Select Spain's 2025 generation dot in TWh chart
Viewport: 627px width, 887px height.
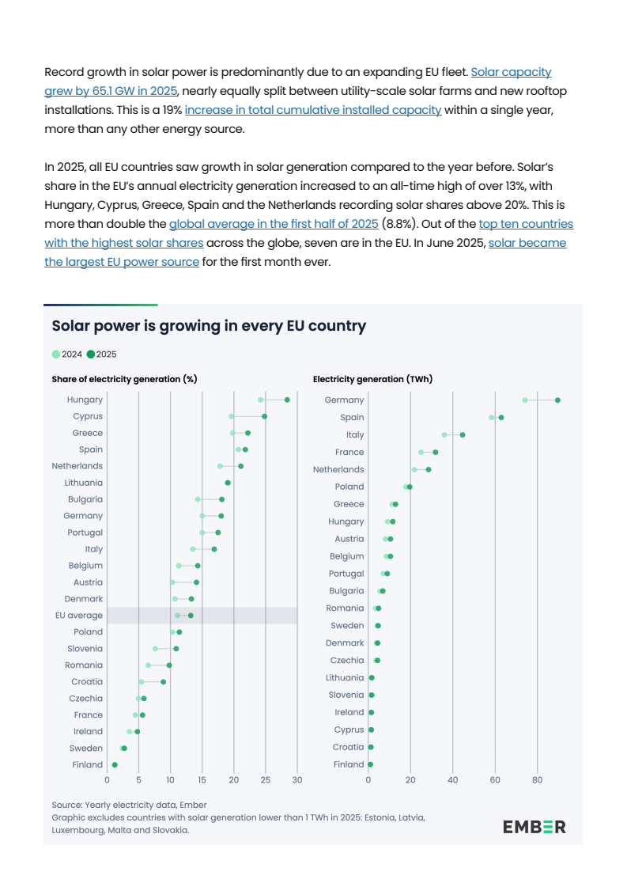click(501, 418)
